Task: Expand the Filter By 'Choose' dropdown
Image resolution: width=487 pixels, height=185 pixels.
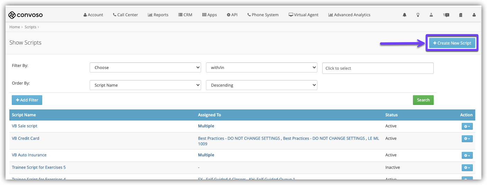Action: tap(145, 68)
